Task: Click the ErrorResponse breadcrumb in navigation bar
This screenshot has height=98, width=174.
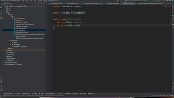Action: pyautogui.click(x=54, y=1)
